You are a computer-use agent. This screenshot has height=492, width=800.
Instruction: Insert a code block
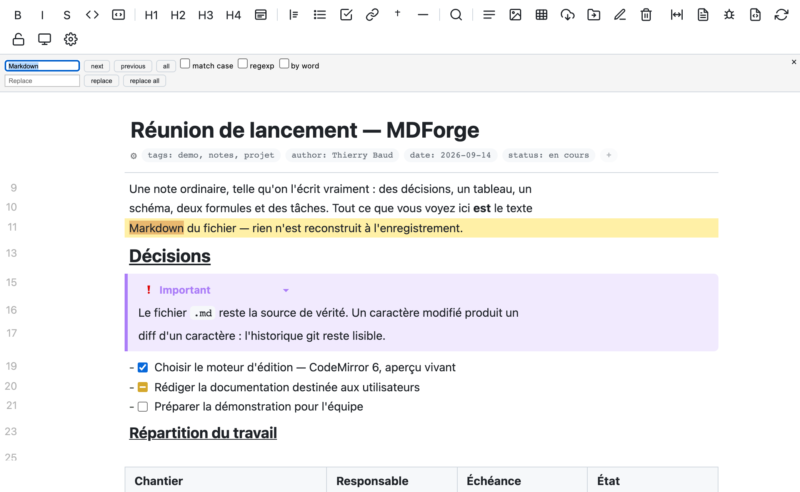click(118, 15)
